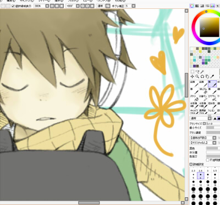
Task: Select brush size 12 preset
Action: click(201, 183)
